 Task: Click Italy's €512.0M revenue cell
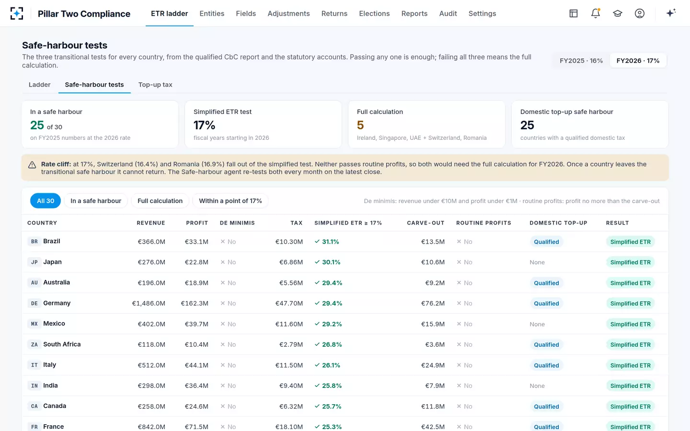151,365
